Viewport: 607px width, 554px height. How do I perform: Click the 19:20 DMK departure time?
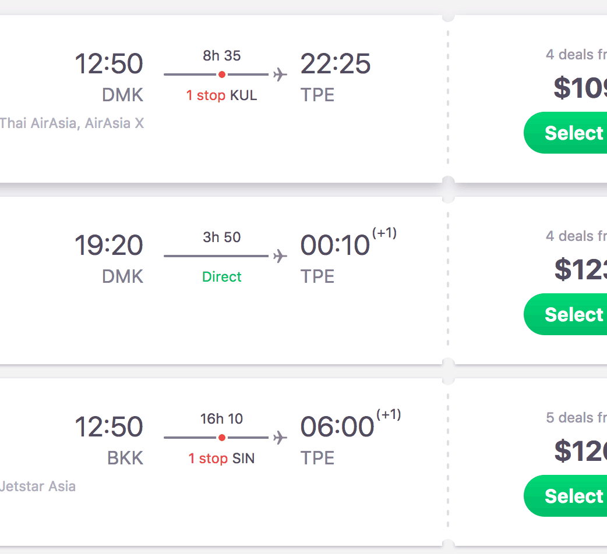point(109,245)
